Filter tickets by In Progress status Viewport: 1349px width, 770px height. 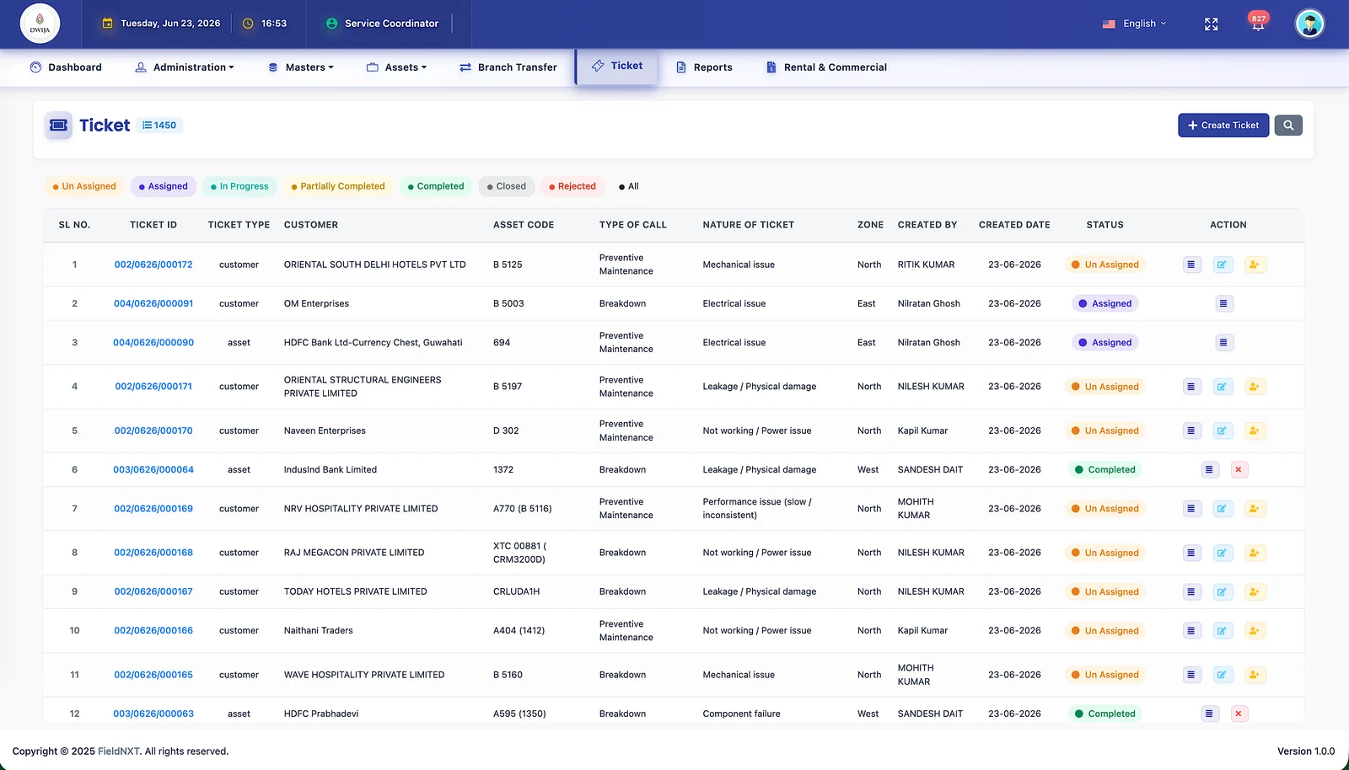[239, 186]
